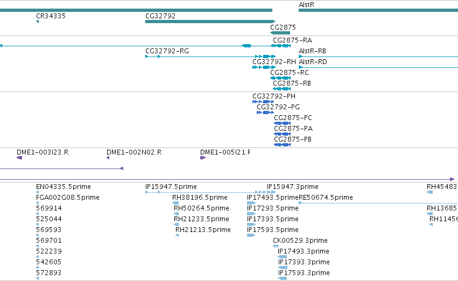Click feature 572893
458x281 pixels.
tap(37, 278)
